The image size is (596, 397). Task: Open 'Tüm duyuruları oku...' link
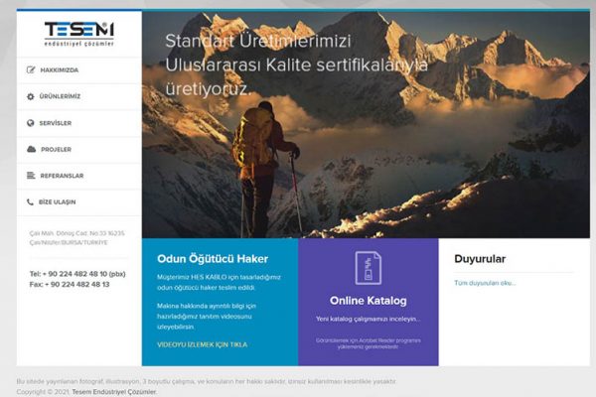(485, 283)
